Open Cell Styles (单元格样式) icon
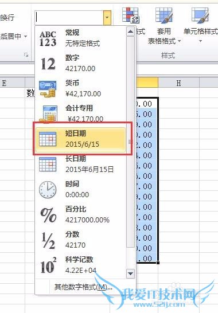218x313 pixels. [200, 15]
